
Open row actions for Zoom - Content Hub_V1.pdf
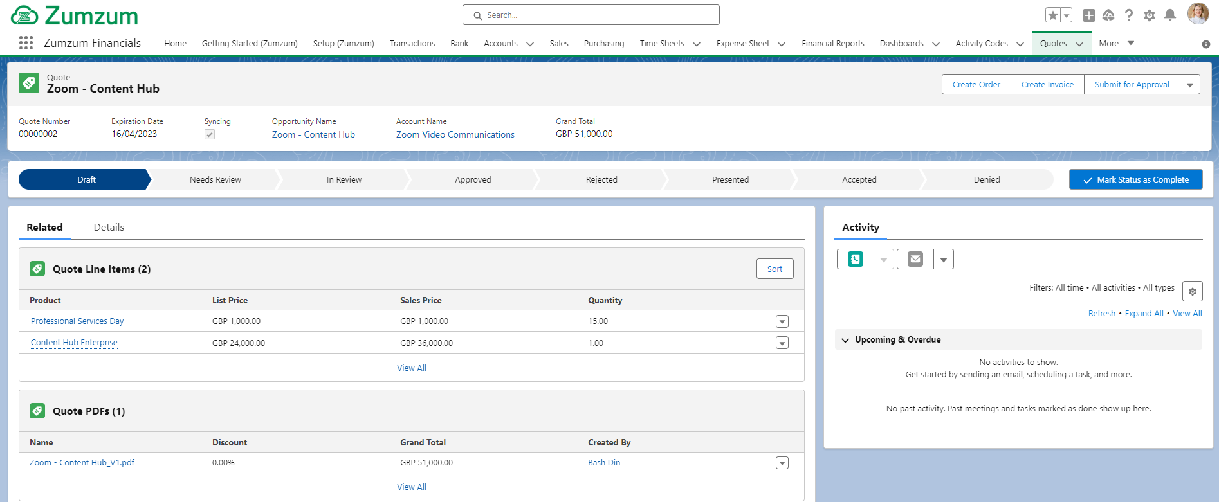[x=782, y=463]
